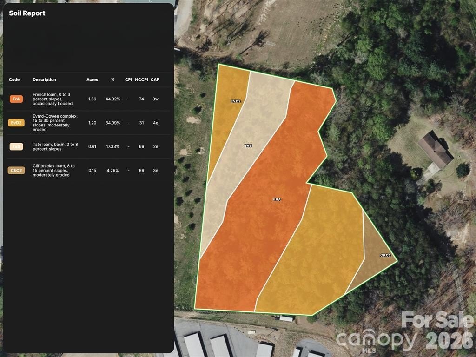Viewport: 476px width, 357px height.
Task: Click the Code column header
Action: click(14, 79)
